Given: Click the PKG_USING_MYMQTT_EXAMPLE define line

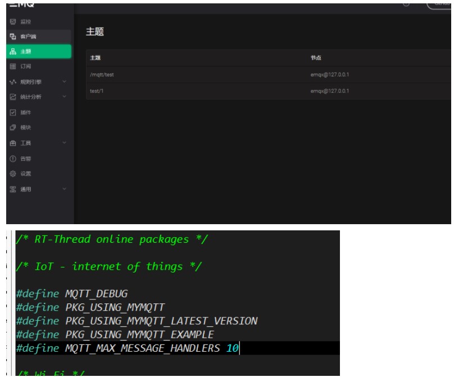Looking at the screenshot, I should (x=115, y=334).
